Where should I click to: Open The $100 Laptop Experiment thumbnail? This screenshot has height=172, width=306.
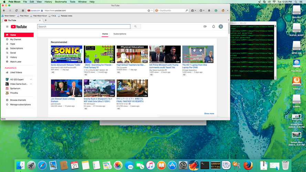tap(198, 54)
